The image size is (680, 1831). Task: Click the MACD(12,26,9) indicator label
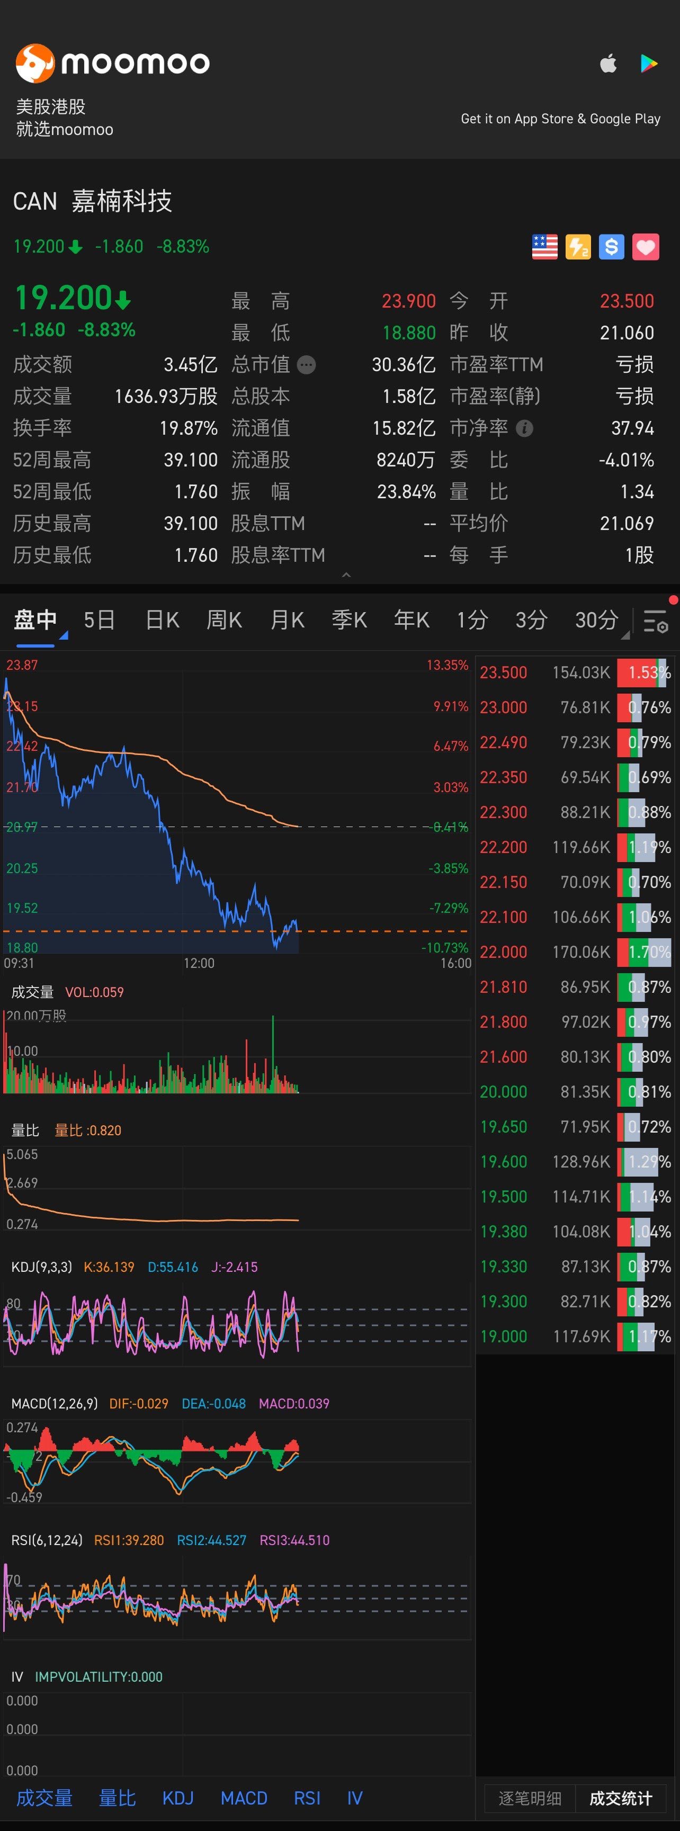click(x=55, y=1404)
